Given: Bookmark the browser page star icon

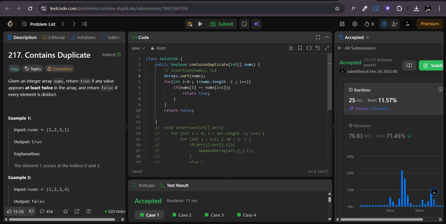Looking at the screenshot, I should click(x=337, y=8).
